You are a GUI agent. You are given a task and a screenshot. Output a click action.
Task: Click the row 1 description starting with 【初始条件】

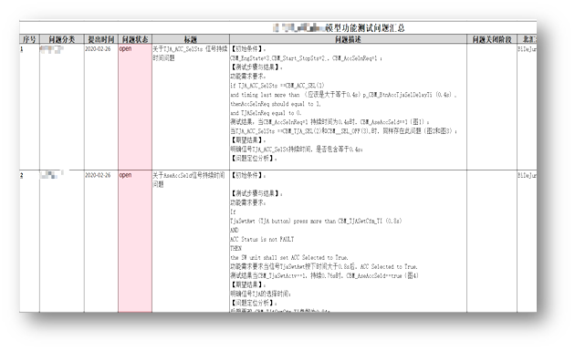[348, 107]
